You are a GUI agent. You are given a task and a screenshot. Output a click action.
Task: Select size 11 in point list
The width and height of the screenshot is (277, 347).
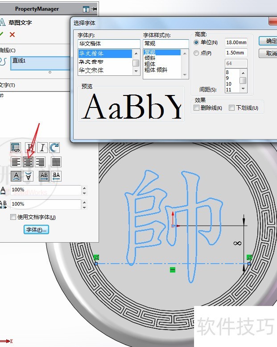coord(232,90)
